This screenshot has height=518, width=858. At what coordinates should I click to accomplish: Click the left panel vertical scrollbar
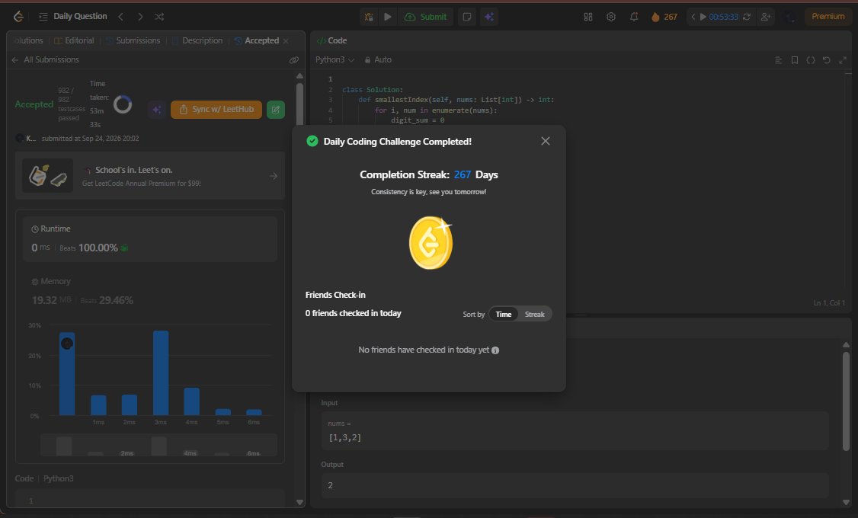(x=299, y=289)
